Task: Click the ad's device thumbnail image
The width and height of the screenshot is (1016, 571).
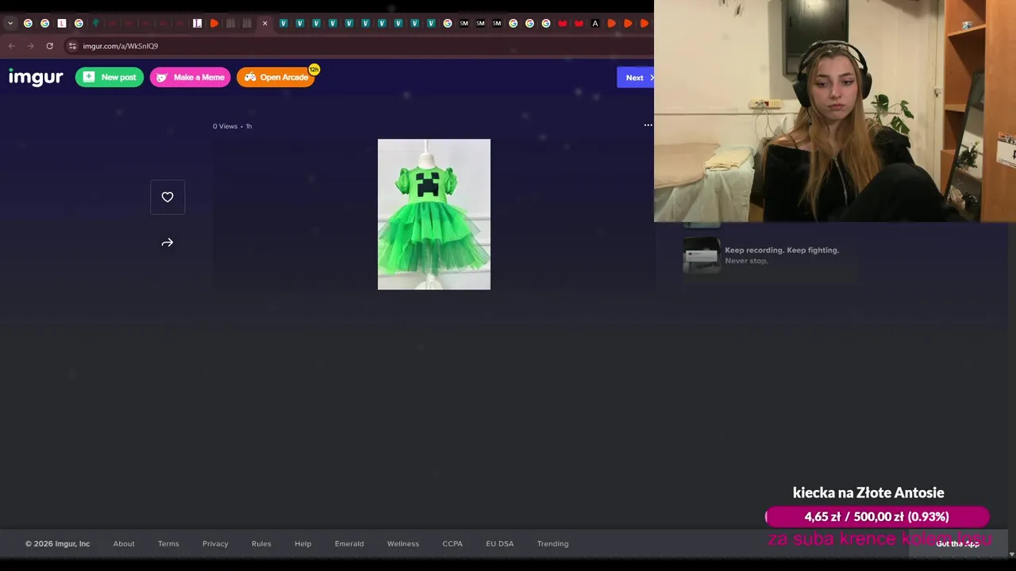Action: pyautogui.click(x=702, y=255)
